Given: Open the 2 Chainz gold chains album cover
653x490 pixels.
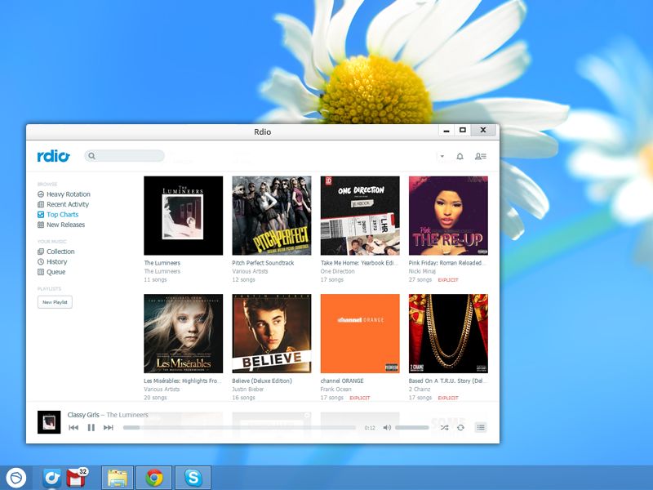Looking at the screenshot, I should click(448, 333).
